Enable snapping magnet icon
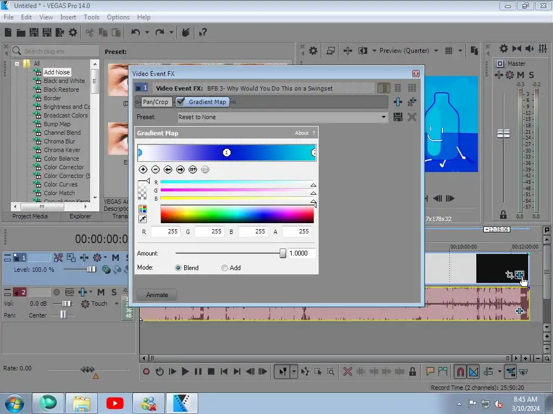This screenshot has height=414, width=553. [x=460, y=371]
